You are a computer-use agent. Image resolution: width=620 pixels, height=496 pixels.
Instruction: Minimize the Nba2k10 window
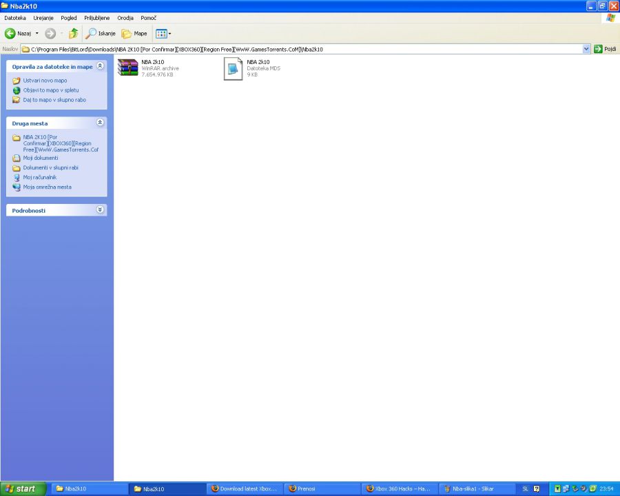(x=591, y=6)
